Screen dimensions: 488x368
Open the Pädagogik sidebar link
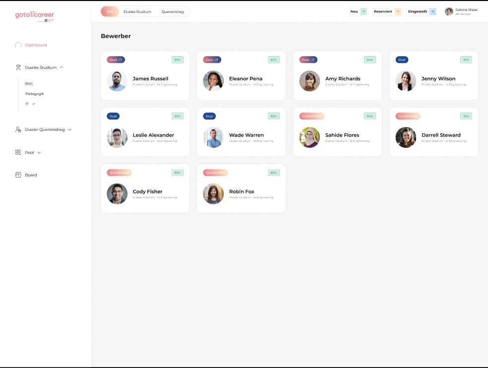tap(35, 94)
